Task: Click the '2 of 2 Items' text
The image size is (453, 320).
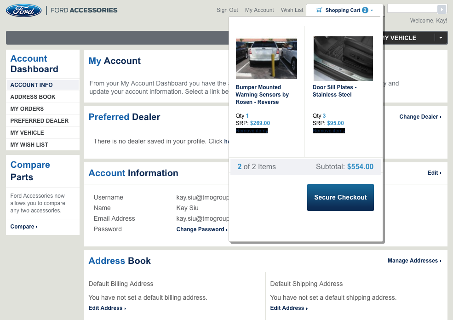Action: click(x=257, y=166)
